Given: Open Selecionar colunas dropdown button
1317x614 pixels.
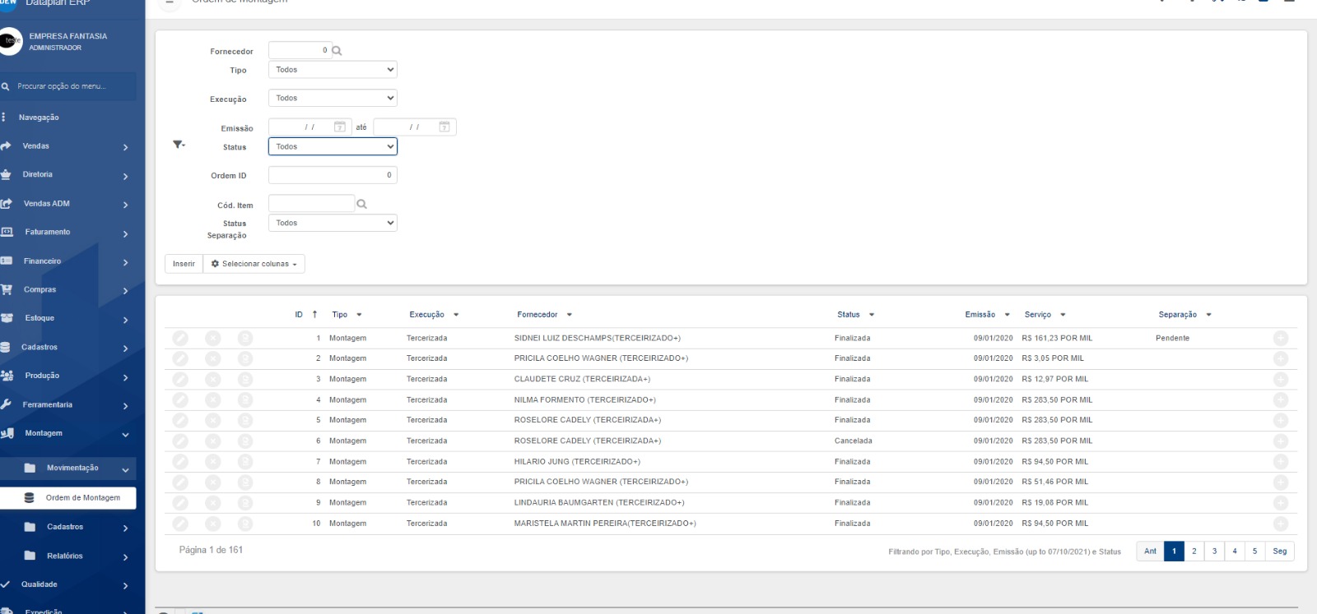Looking at the screenshot, I should [x=254, y=264].
